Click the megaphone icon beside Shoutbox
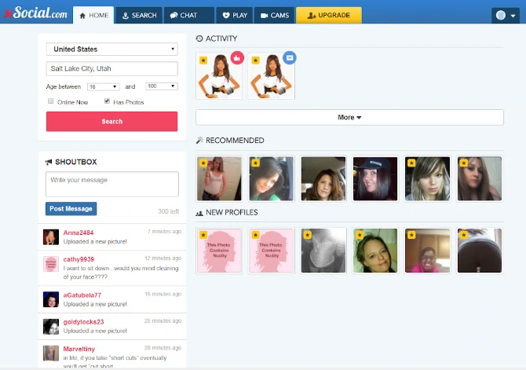 click(x=49, y=162)
